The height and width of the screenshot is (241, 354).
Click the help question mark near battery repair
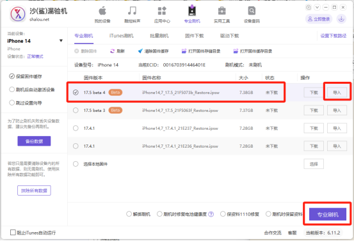click(x=211, y=214)
